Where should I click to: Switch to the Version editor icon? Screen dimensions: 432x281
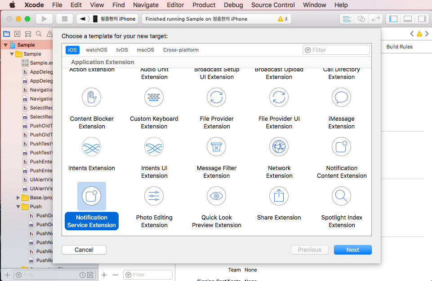(375, 19)
